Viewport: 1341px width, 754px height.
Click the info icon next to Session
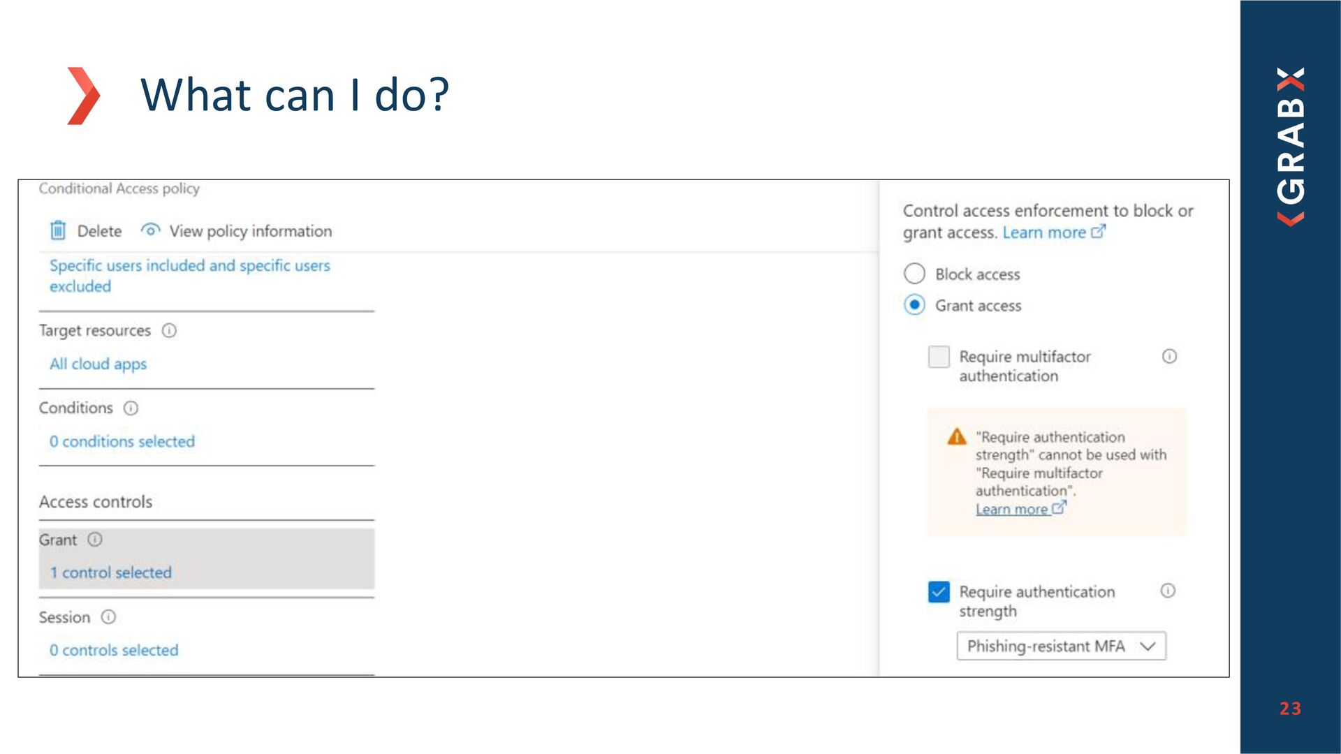point(108,617)
